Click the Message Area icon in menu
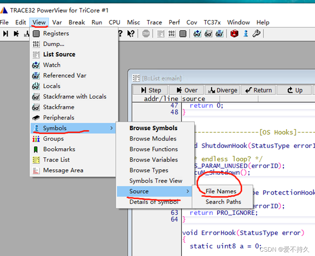 pos(36,170)
